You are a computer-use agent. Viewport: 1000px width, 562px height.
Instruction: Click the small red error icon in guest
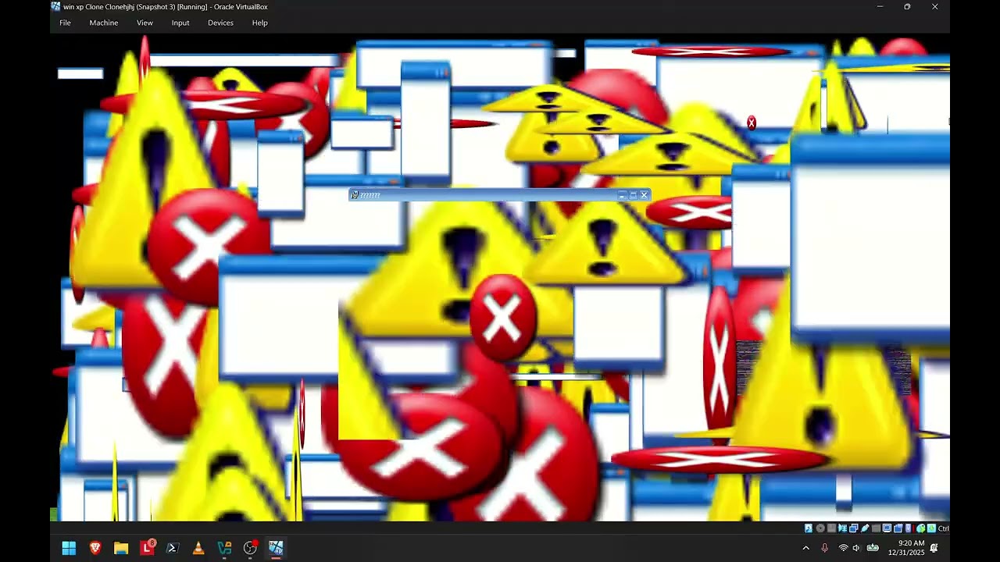752,123
